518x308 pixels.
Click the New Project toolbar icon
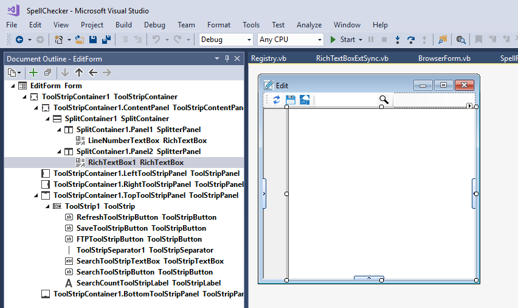[x=58, y=40]
